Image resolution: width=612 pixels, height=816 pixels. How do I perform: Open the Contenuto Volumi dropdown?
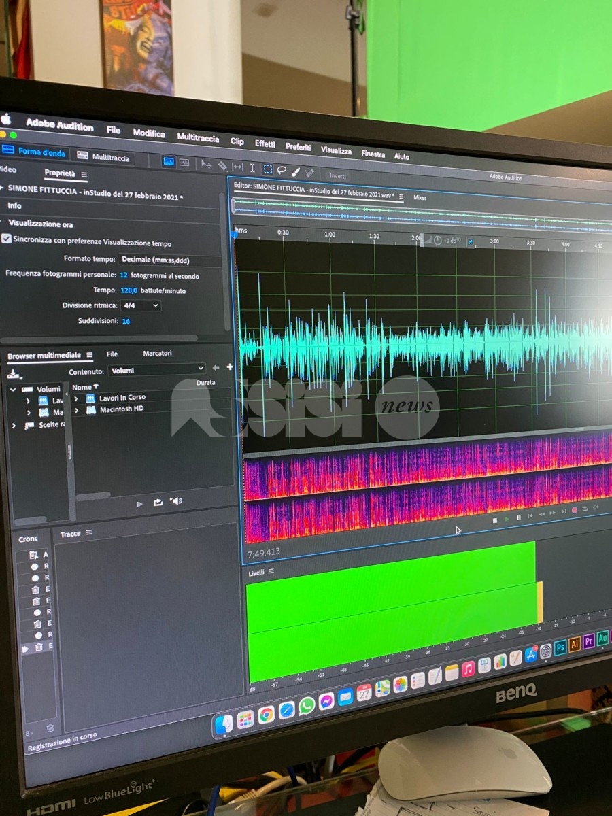click(x=156, y=370)
